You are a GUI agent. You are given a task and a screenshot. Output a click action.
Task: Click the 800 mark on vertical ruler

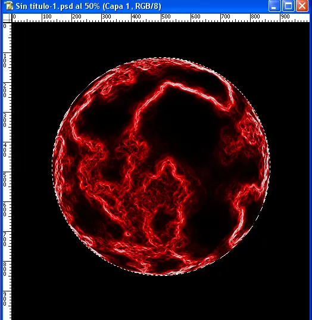[5, 269]
